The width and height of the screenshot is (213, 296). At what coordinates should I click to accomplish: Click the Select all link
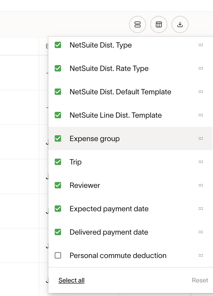pos(71,280)
